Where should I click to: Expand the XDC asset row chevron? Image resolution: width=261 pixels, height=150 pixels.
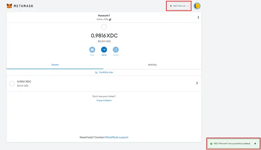pyautogui.click(x=197, y=83)
